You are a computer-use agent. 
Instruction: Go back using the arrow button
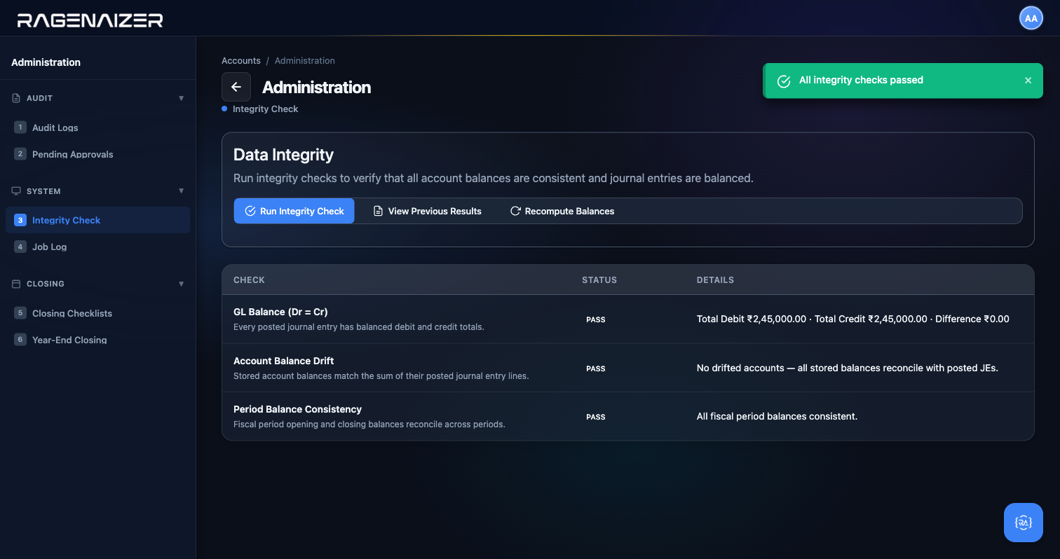pos(236,87)
